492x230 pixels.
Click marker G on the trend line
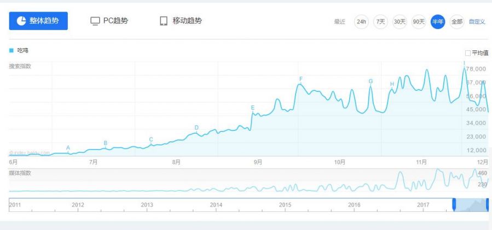[x=371, y=81]
